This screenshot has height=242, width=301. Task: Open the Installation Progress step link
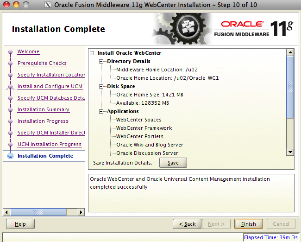click(x=43, y=121)
